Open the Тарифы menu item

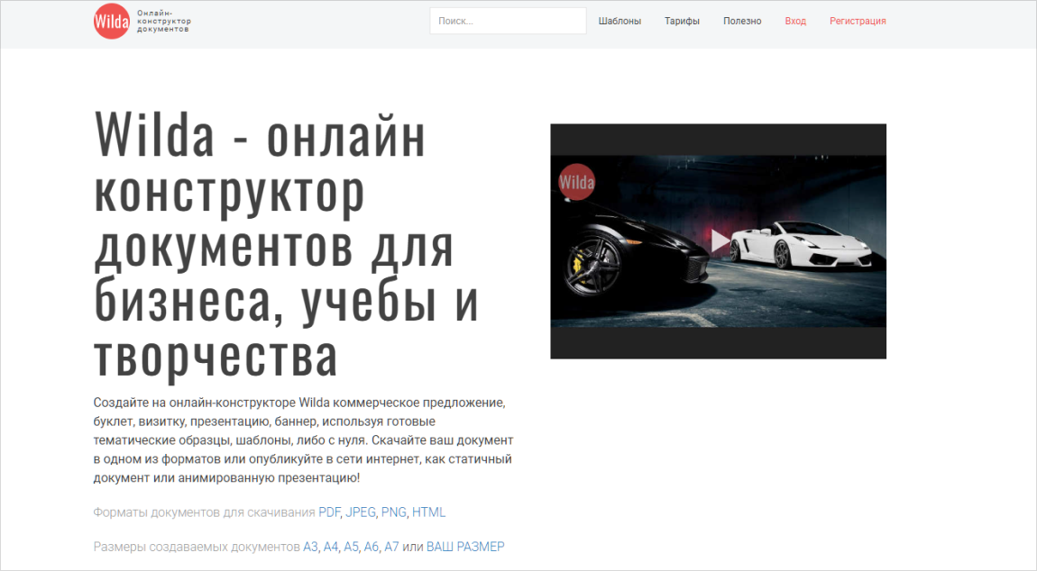682,21
